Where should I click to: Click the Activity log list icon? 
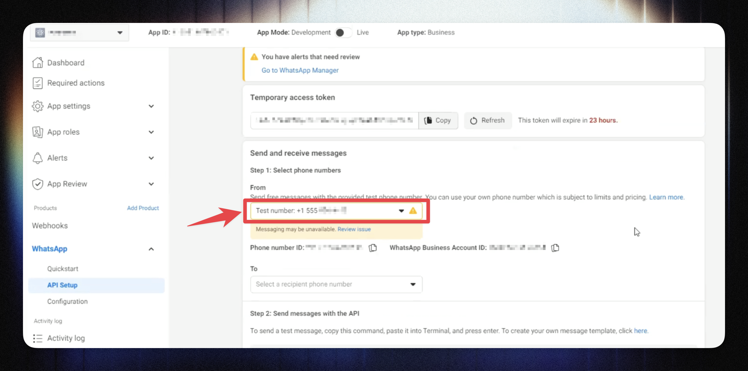(38, 338)
